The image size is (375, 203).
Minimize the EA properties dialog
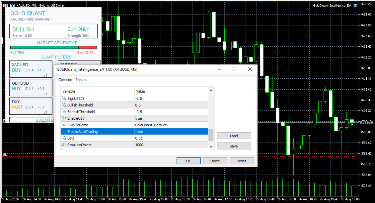click(x=220, y=69)
